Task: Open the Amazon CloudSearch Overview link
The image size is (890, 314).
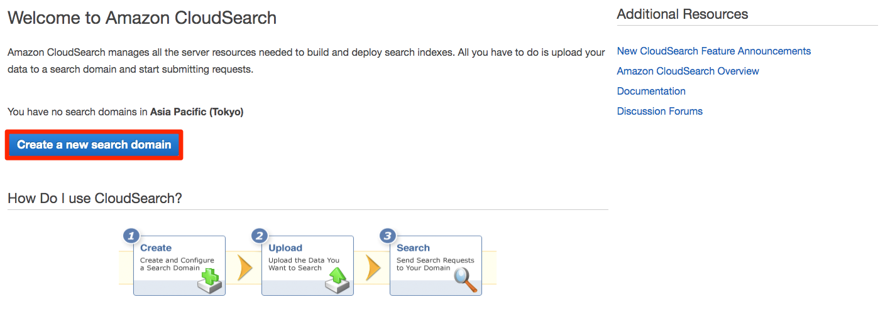Action: pyautogui.click(x=688, y=71)
